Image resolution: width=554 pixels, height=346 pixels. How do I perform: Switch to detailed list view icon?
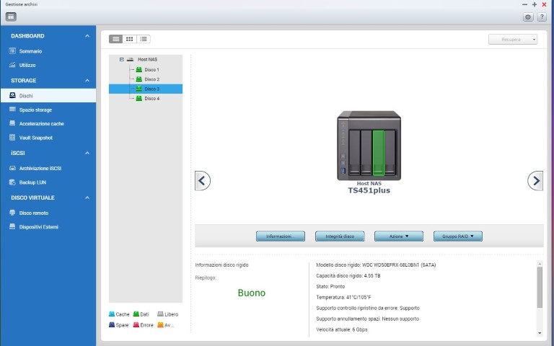coord(144,39)
